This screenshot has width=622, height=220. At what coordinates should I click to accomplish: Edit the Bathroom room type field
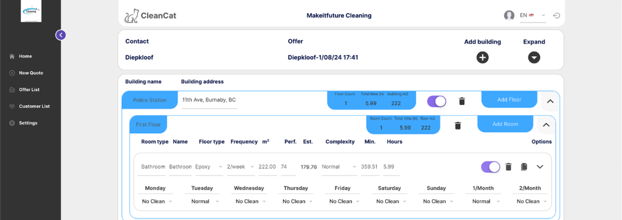point(153,167)
